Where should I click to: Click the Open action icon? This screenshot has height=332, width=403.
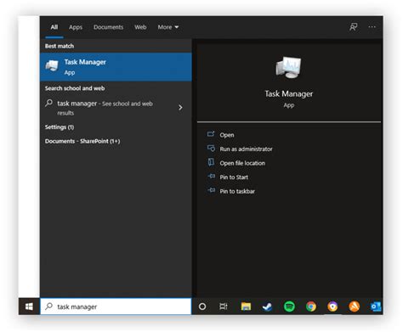point(211,134)
